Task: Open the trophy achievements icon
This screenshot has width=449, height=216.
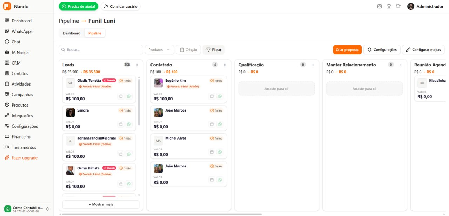Action: coord(389,6)
